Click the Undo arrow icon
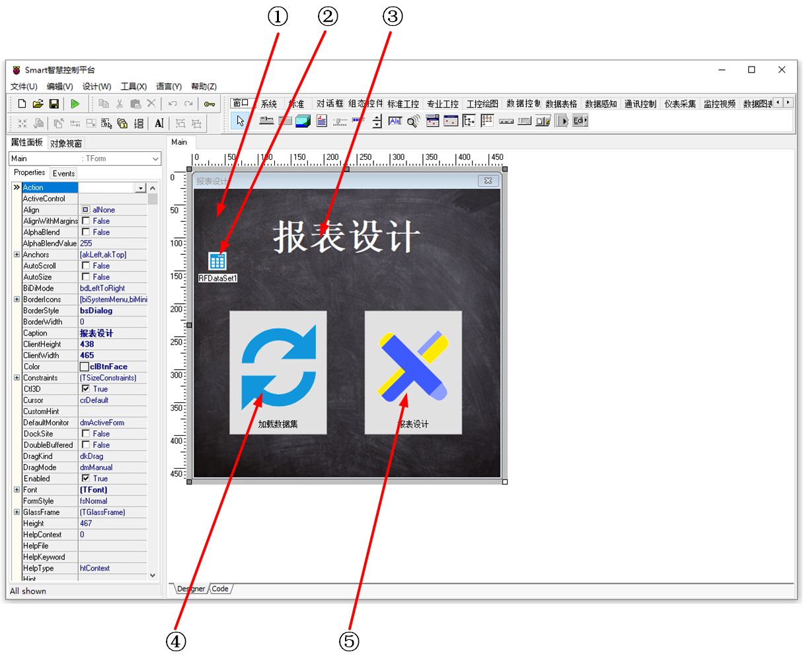The height and width of the screenshot is (663, 803). click(172, 104)
